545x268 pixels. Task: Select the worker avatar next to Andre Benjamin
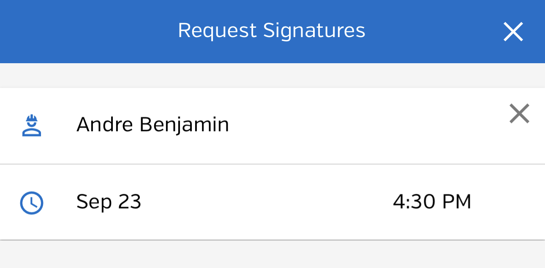point(32,126)
